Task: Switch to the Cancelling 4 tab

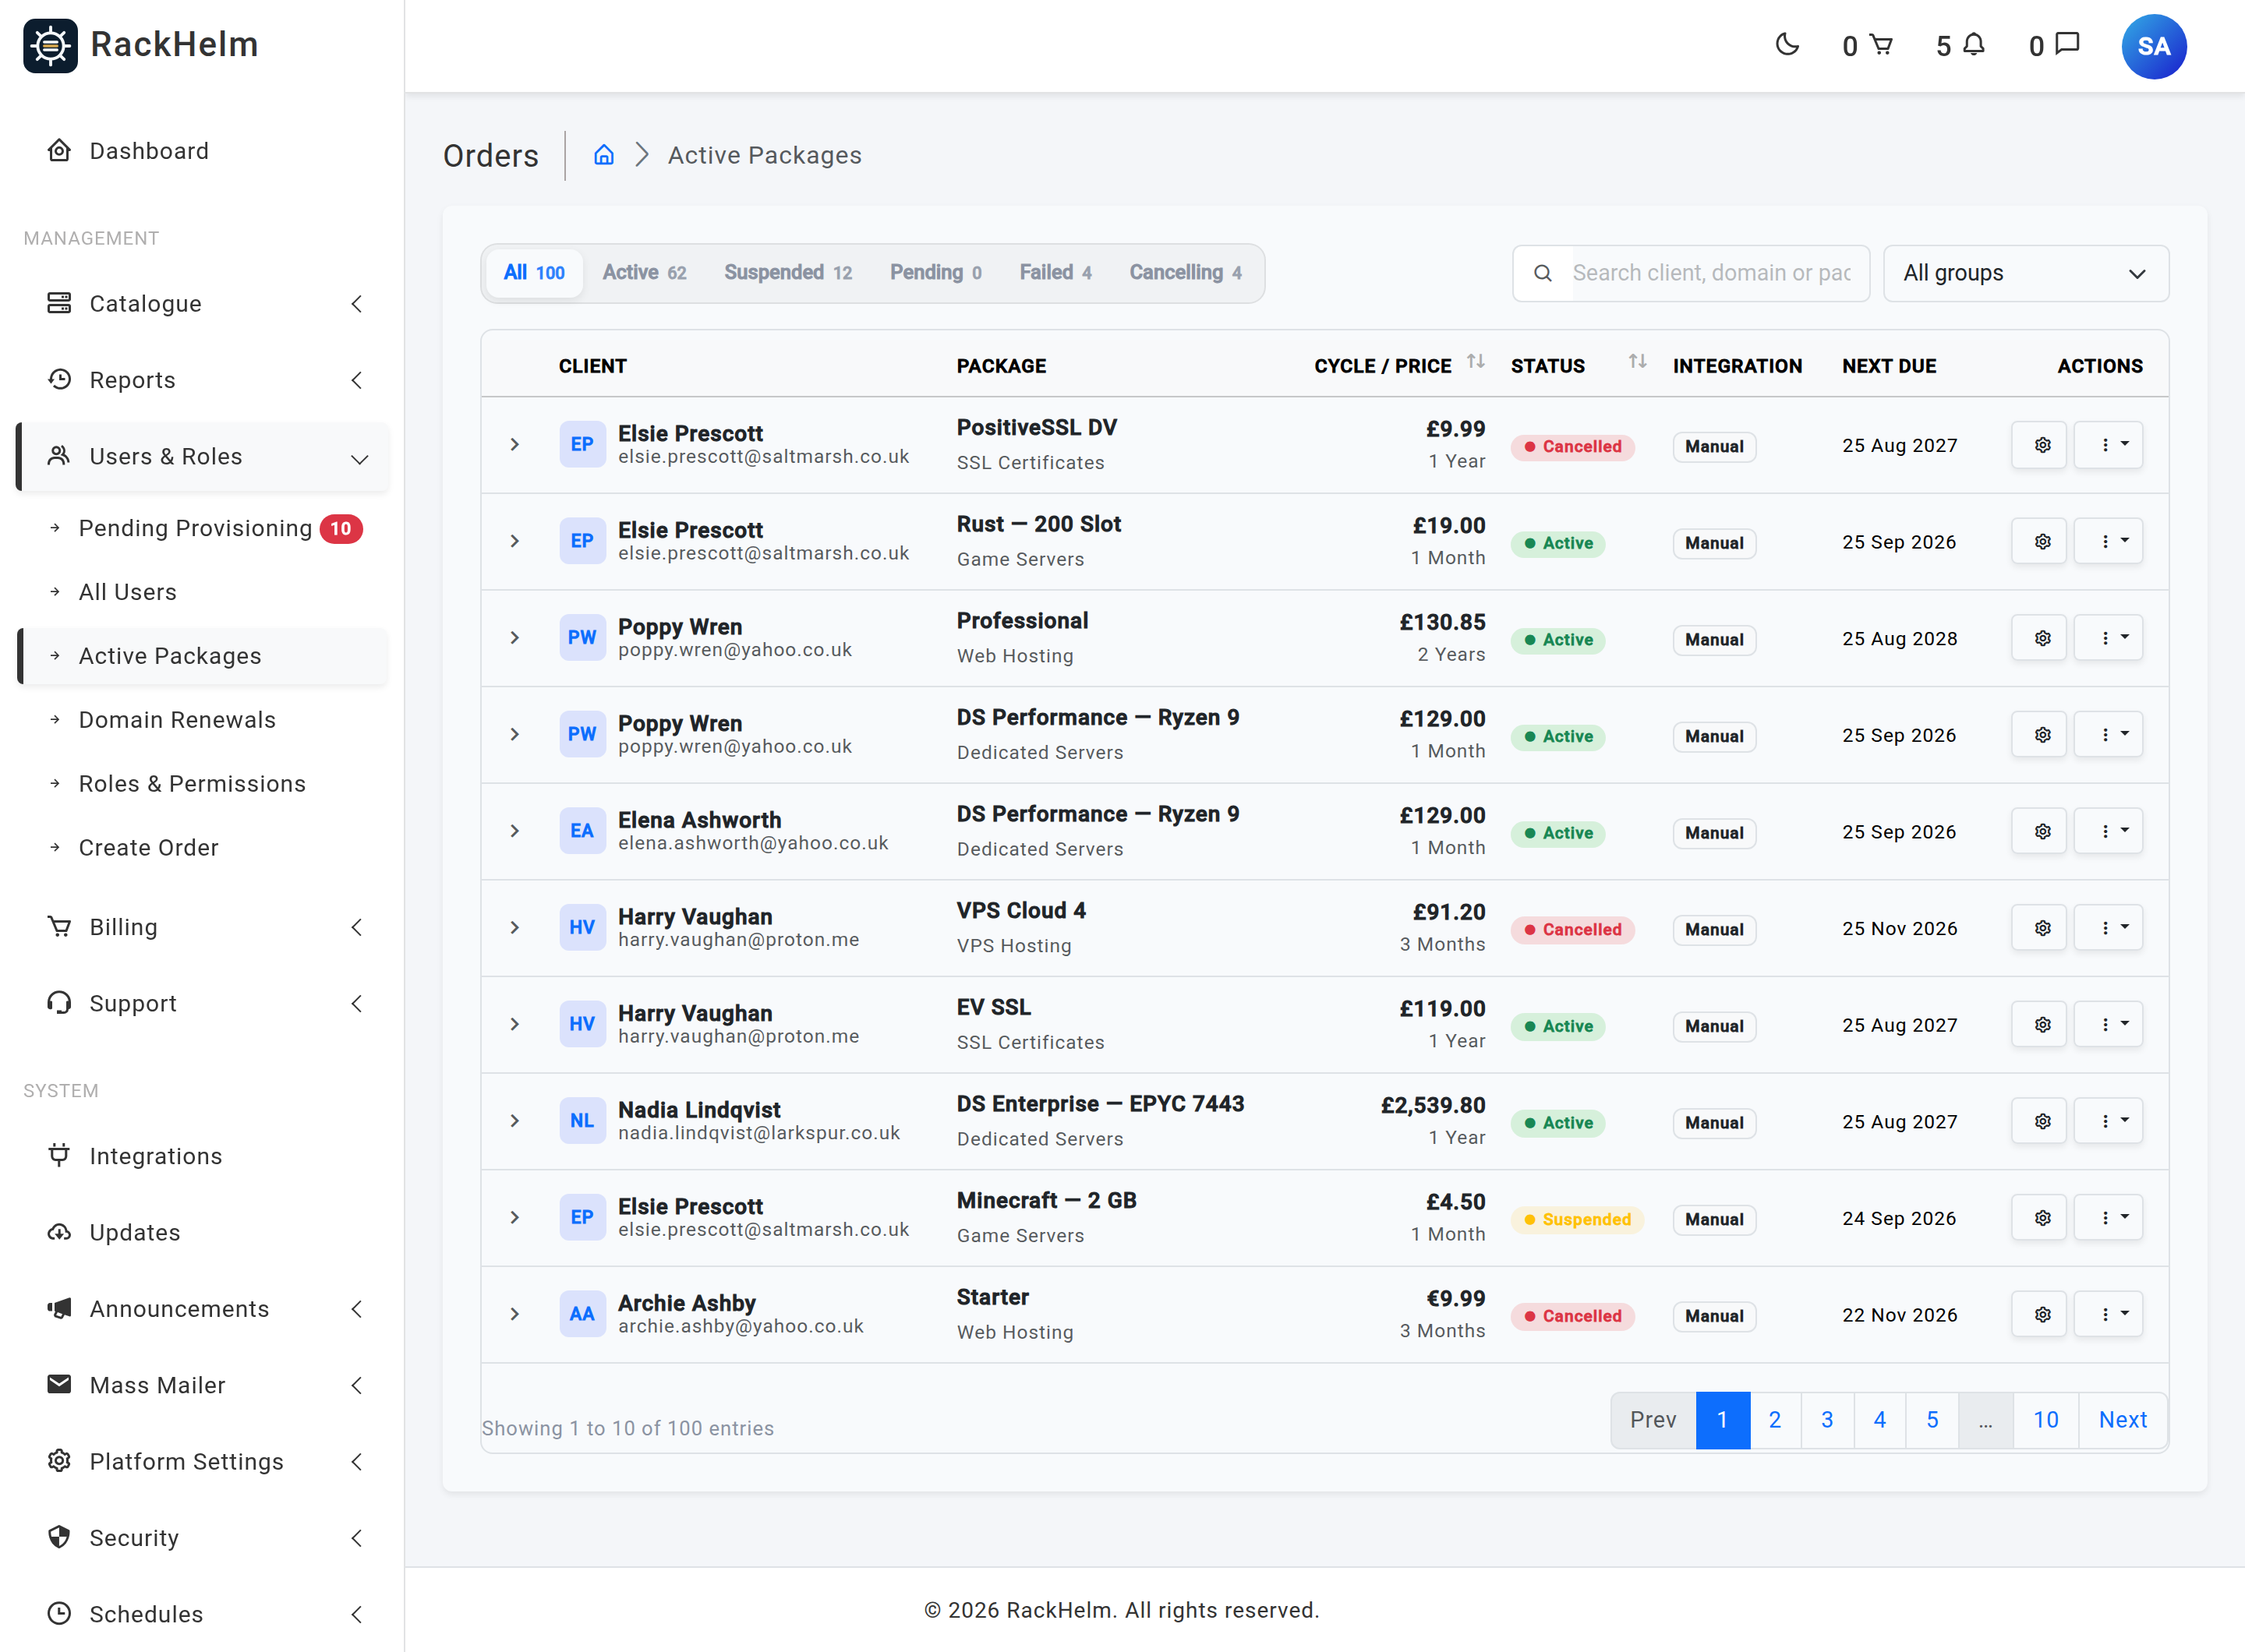Action: [x=1186, y=273]
